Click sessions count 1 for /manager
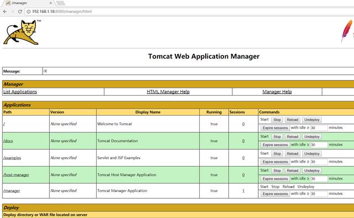 tap(243, 191)
